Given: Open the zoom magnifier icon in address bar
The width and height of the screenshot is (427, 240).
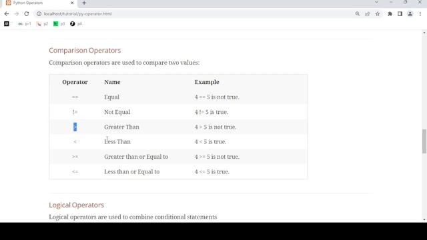Looking at the screenshot, I should tap(358, 13).
